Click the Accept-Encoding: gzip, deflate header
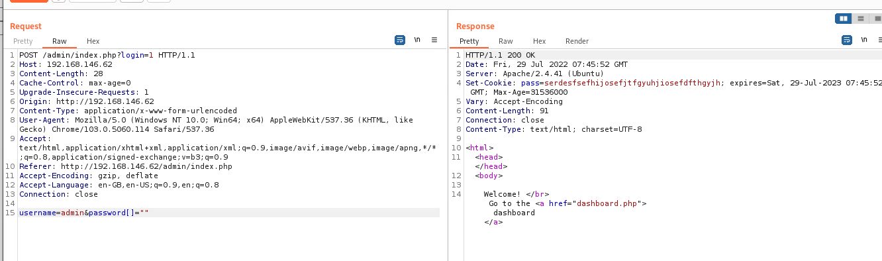Screen dimensions: 882x261 (x=89, y=176)
